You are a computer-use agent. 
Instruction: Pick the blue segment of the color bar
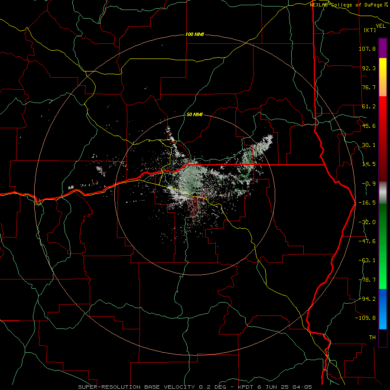pyautogui.click(x=383, y=309)
